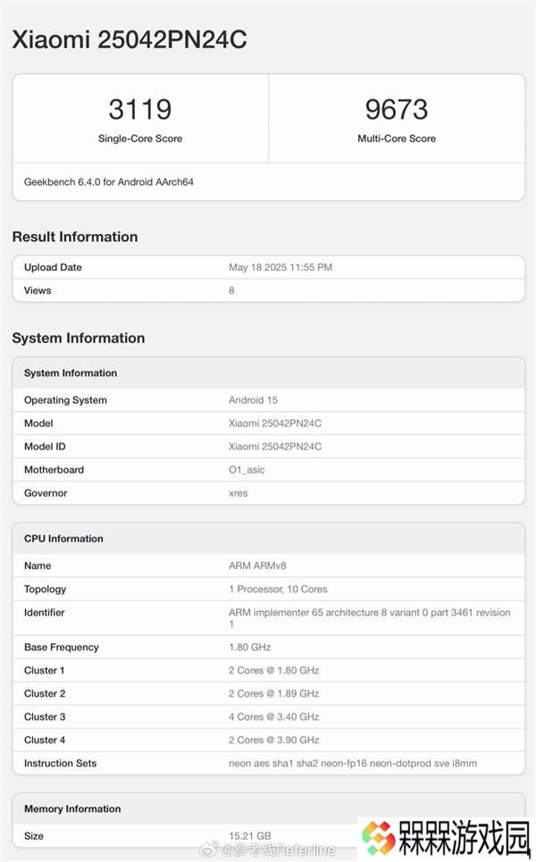The width and height of the screenshot is (536, 862).
Task: Click the Single-Core Score label
Action: pos(140,138)
